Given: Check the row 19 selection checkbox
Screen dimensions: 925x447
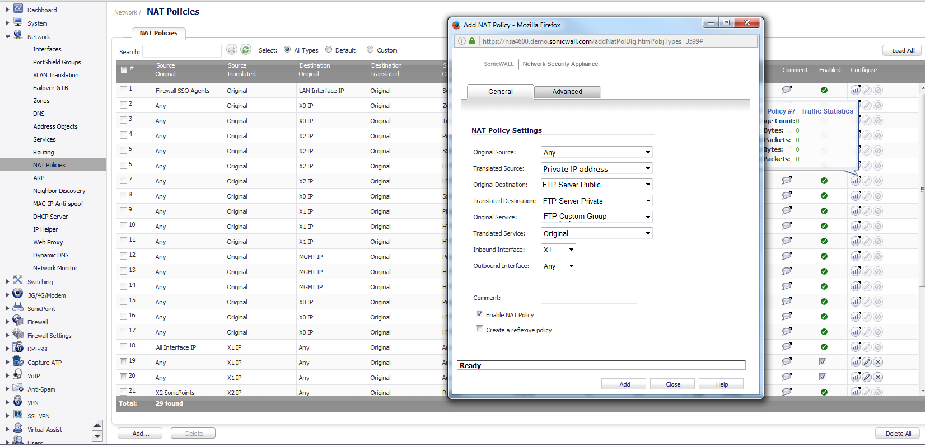Looking at the screenshot, I should [x=124, y=361].
